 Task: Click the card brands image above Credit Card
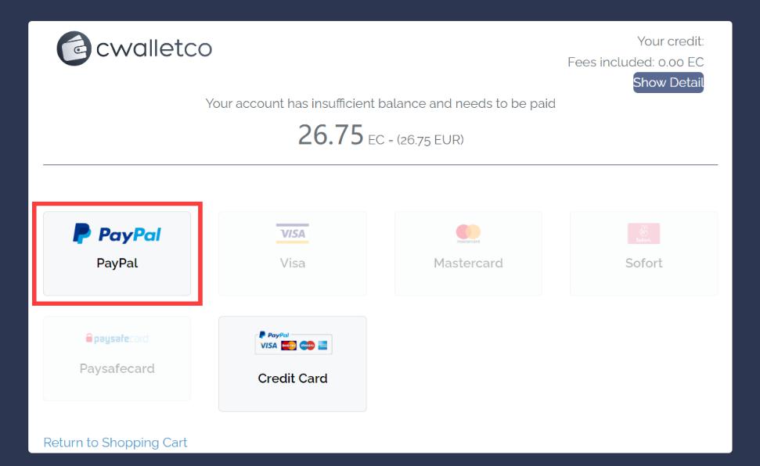click(x=293, y=342)
